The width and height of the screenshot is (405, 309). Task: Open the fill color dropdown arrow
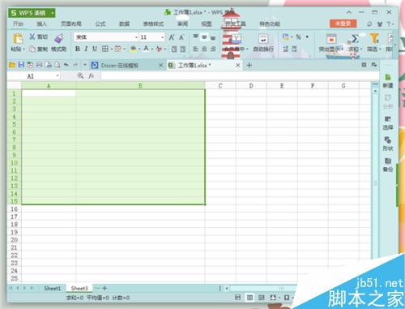point(139,49)
